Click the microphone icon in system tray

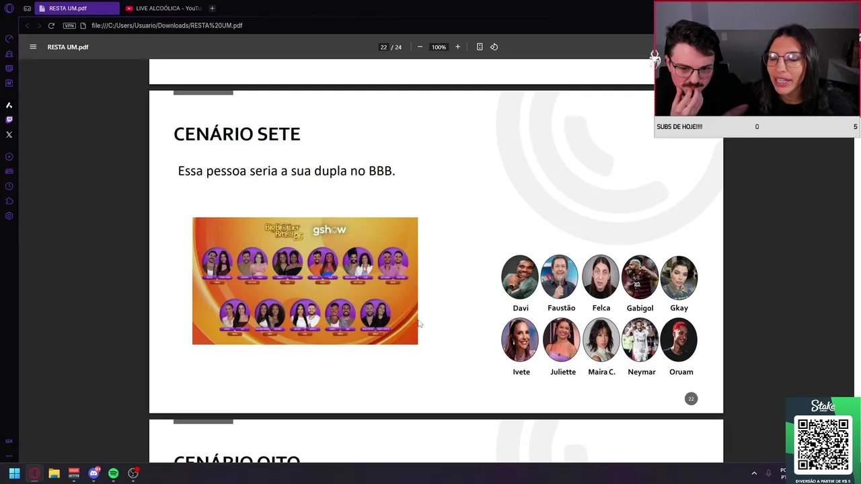pyautogui.click(x=769, y=473)
